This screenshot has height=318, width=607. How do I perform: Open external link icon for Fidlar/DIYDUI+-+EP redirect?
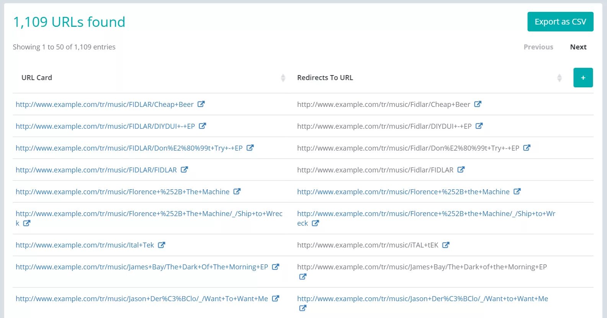[x=479, y=126]
